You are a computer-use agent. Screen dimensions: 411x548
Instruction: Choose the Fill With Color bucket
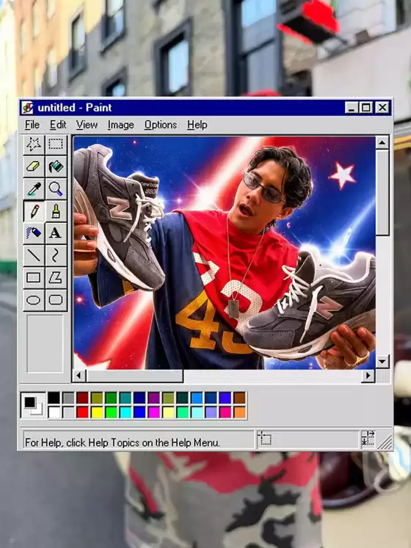click(56, 167)
